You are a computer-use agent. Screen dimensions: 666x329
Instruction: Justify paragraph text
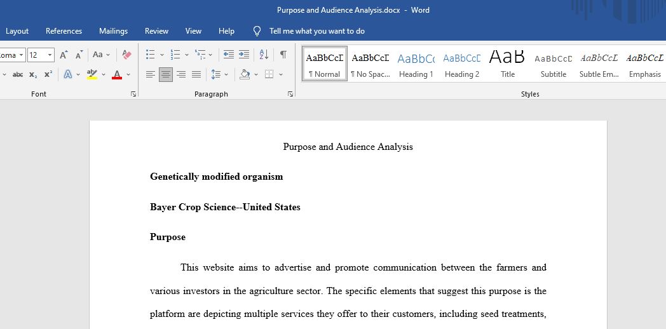[196, 75]
